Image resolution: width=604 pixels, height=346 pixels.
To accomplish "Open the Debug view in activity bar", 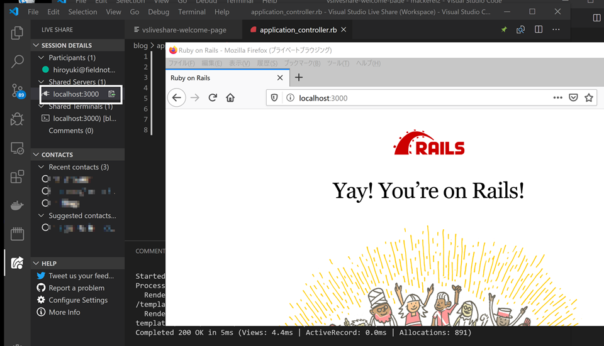I will tap(17, 119).
